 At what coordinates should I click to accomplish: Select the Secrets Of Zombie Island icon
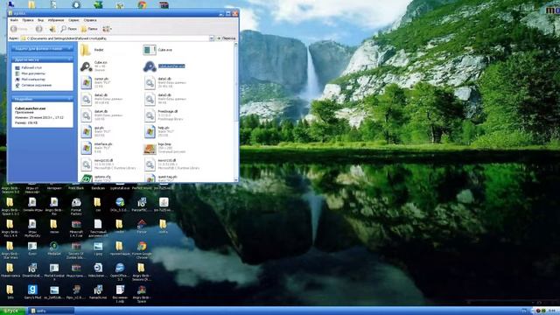76,250
